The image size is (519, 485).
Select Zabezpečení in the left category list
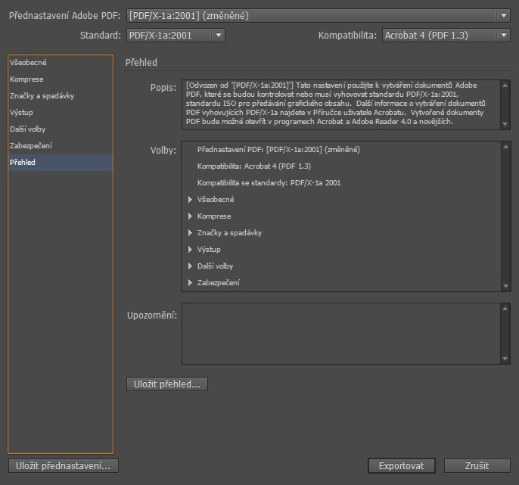click(61, 146)
